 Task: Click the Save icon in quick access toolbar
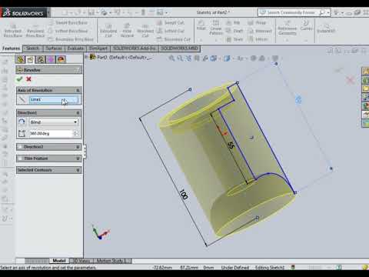[91, 12]
